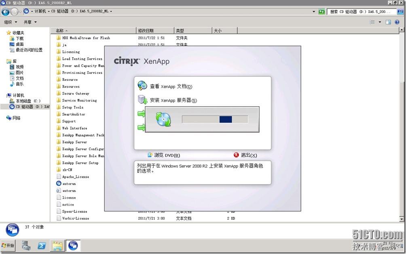This screenshot has height=254, width=406.
Task: Click the loading progress bar
Action: pyautogui.click(x=215, y=119)
